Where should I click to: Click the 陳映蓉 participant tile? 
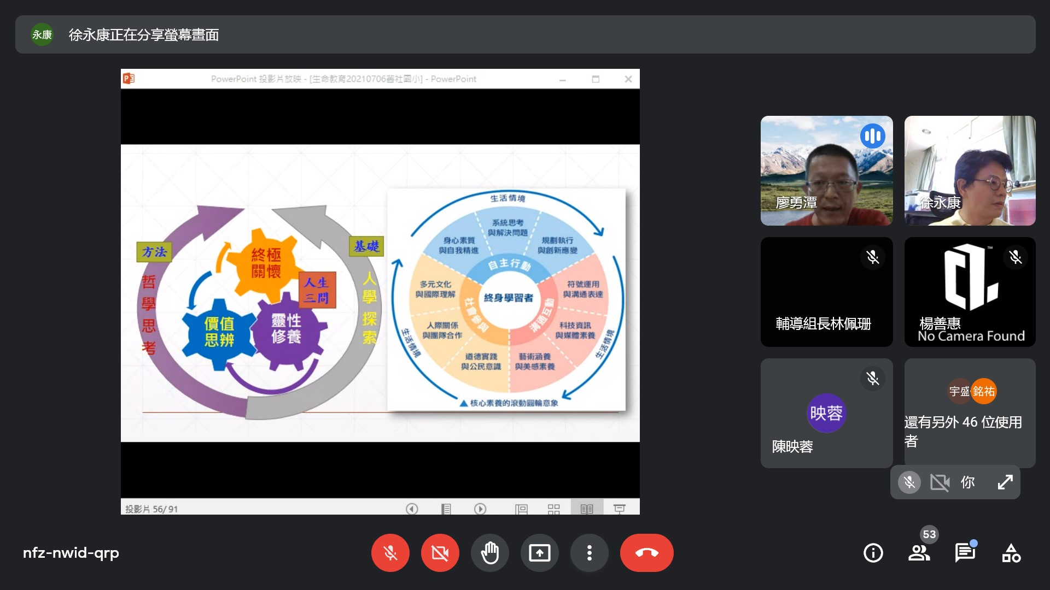[826, 413]
